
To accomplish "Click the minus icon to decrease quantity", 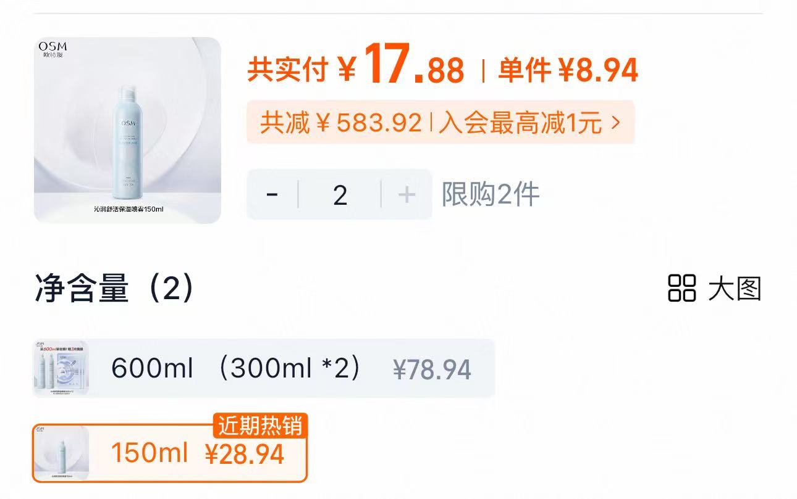I will pos(273,193).
